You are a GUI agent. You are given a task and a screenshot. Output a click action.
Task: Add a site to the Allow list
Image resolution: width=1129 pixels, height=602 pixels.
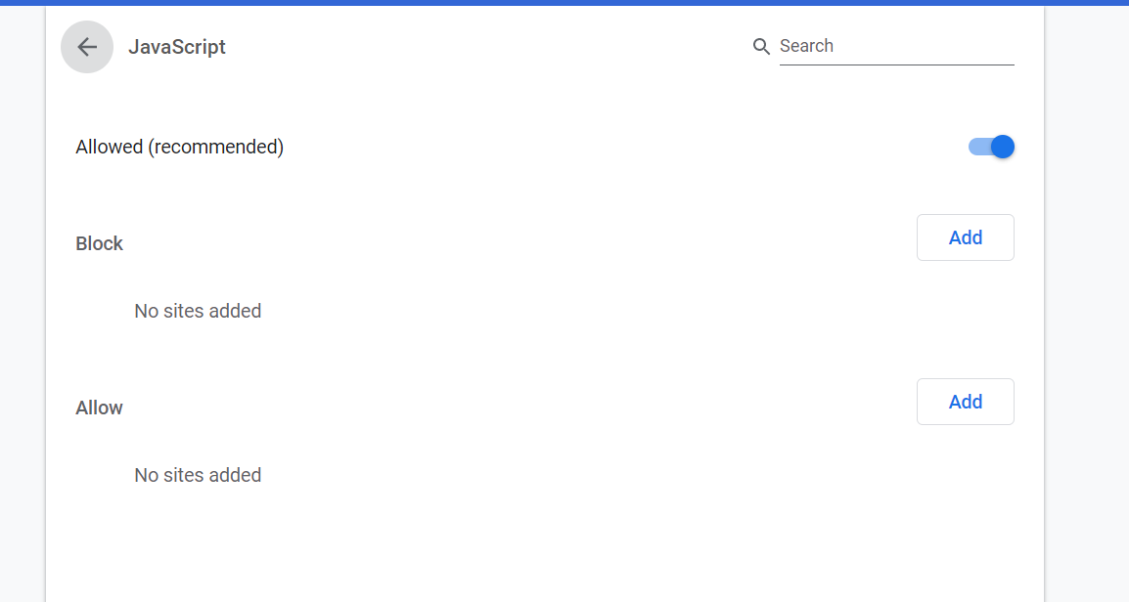[x=965, y=402]
